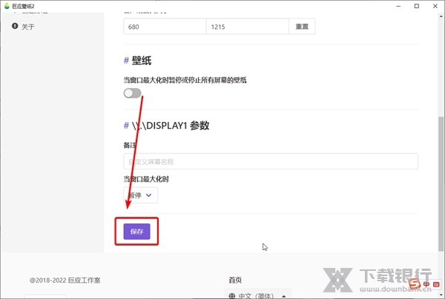Focus the field showing 1215
Viewport: 445px width, 299px height.
248,27
